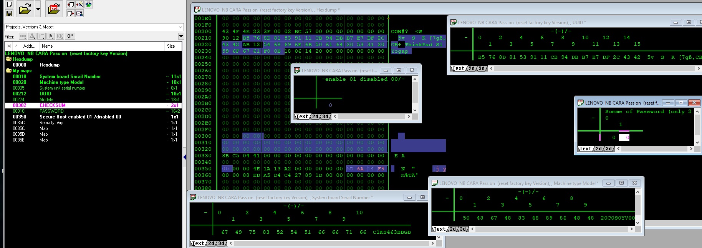Screen dimensions: 702x248
Task: Click the send by e-mail icon
Action: (x=79, y=13)
